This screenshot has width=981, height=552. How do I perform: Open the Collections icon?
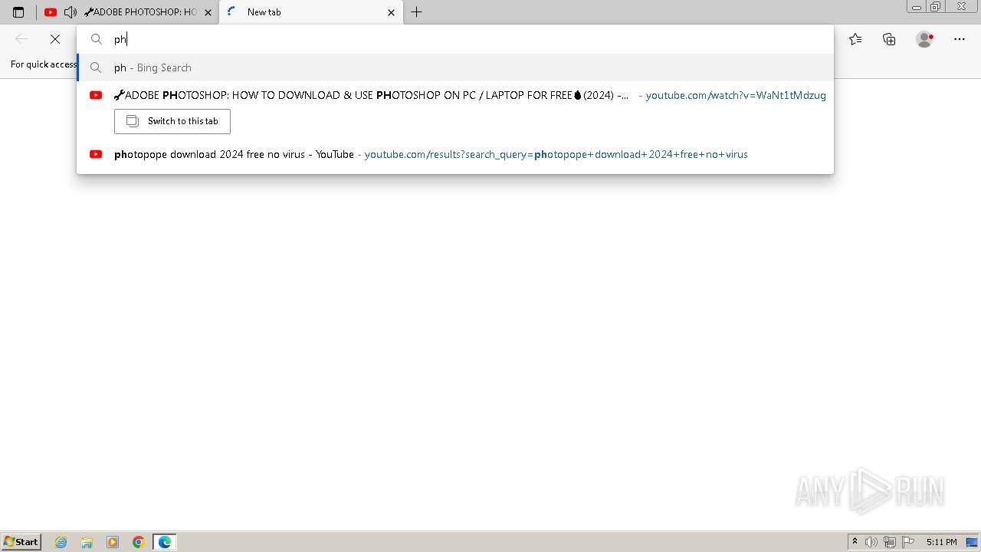889,39
